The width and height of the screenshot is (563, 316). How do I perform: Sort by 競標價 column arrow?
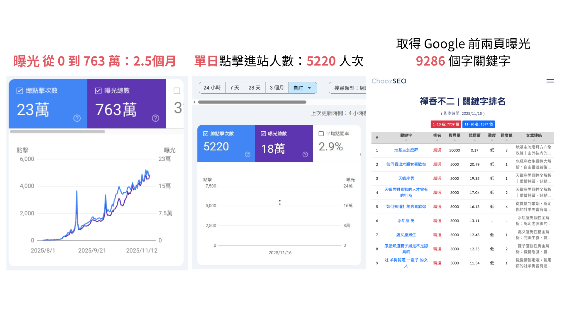pos(474,140)
